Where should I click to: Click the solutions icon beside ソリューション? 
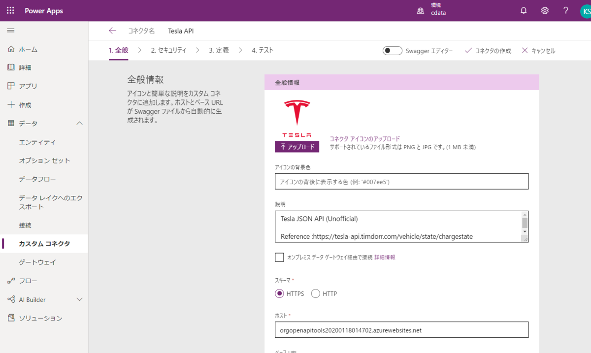11,318
